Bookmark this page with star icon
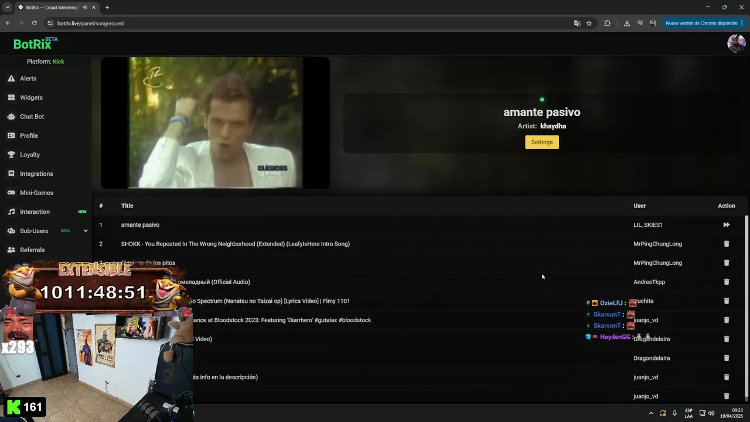This screenshot has width=750, height=422. pos(589,23)
